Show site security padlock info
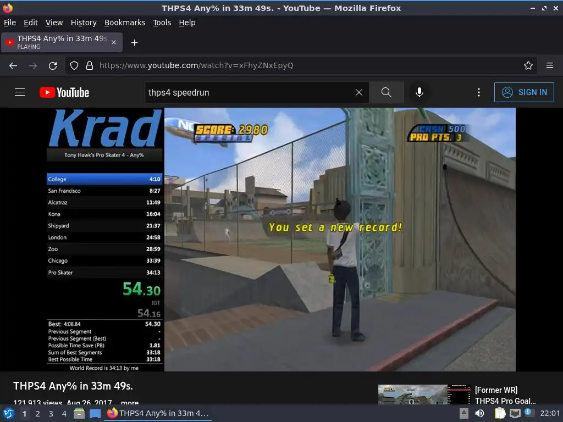Image resolution: width=563 pixels, height=422 pixels. pos(90,66)
